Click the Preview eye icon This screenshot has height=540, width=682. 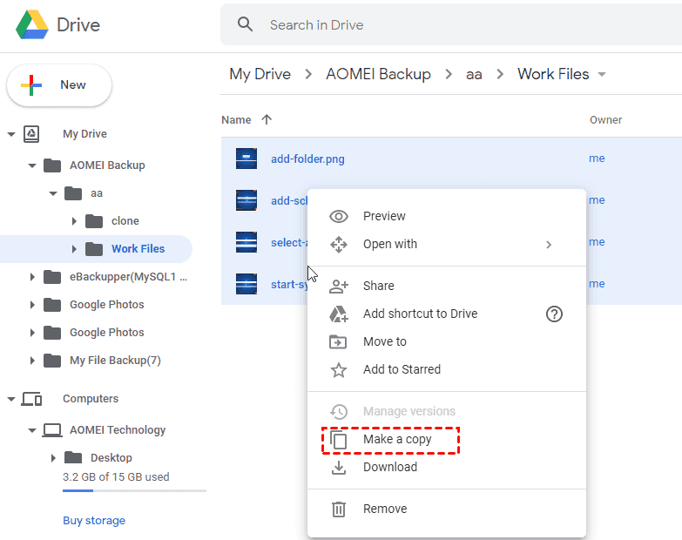(339, 216)
